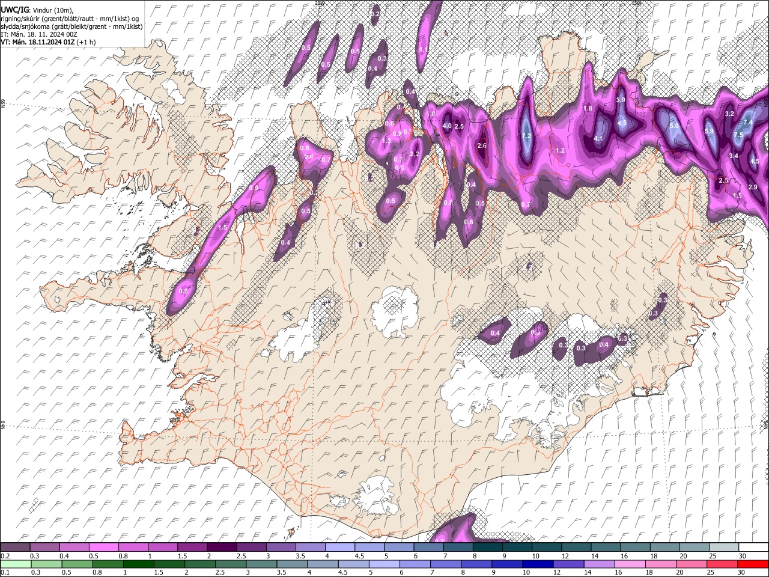Select the lower legend swatch between 14 and 16

(599, 564)
